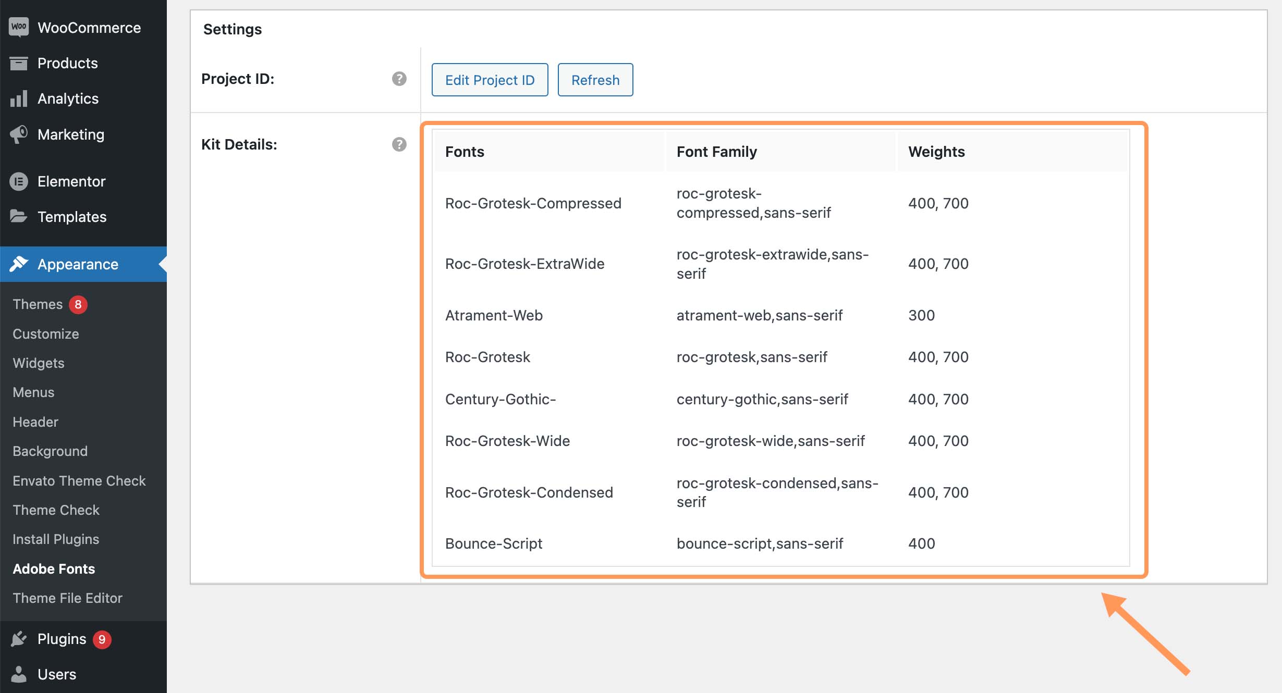Image resolution: width=1282 pixels, height=693 pixels.
Task: Open Analytics via its bar-chart icon
Action: tap(18, 98)
